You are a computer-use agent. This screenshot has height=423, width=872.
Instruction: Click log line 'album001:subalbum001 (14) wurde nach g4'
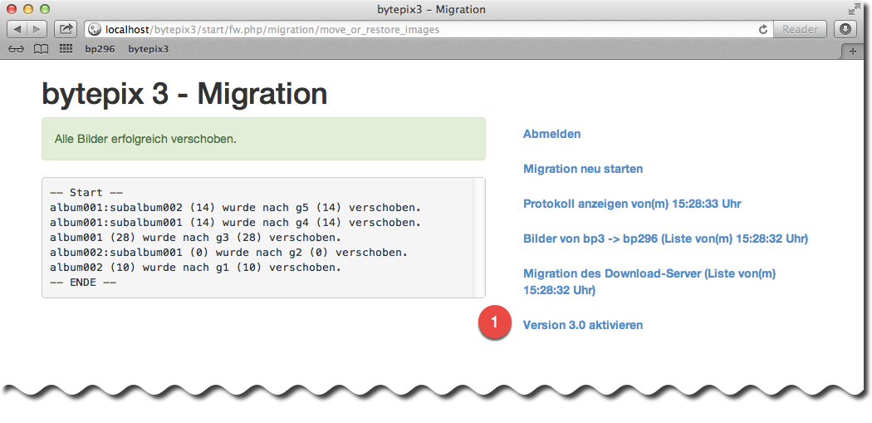coord(235,223)
